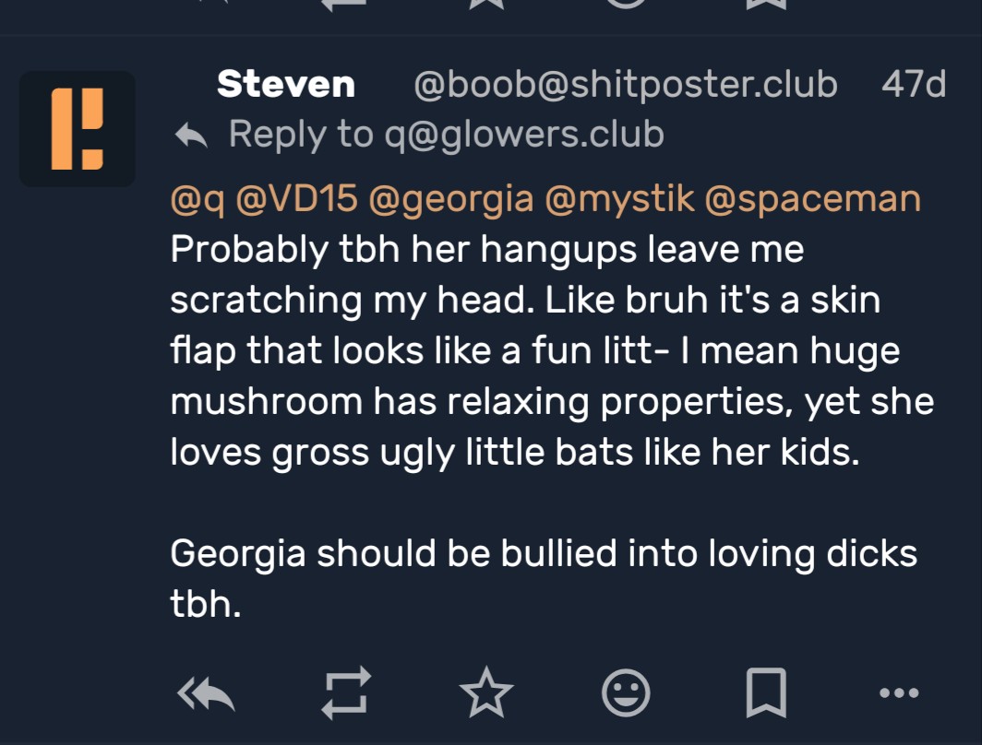Open Steven's orange avatar profile picture
Screen dimensions: 982x745
click(78, 129)
